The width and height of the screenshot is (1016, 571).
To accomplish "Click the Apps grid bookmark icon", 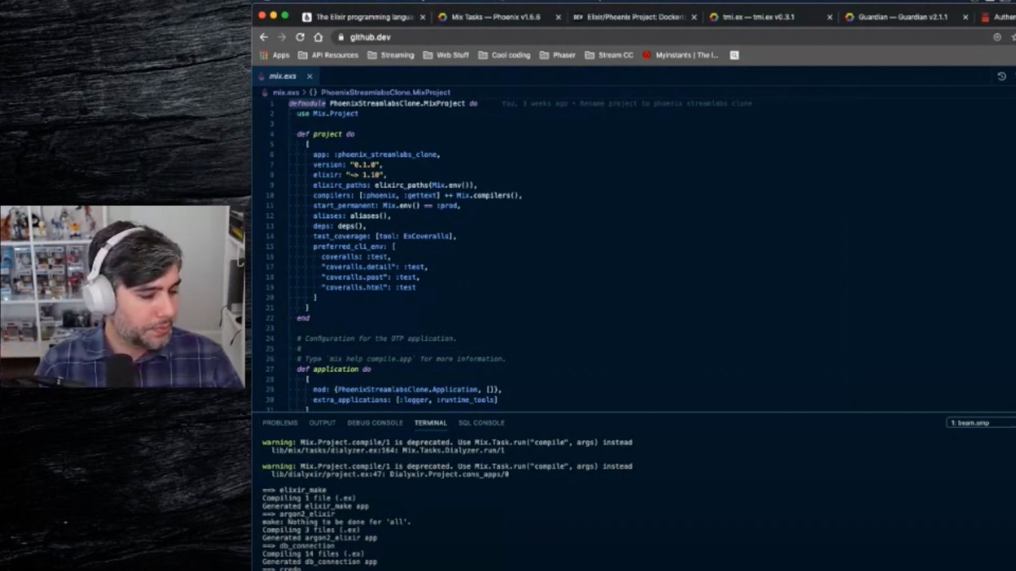I will [x=264, y=55].
